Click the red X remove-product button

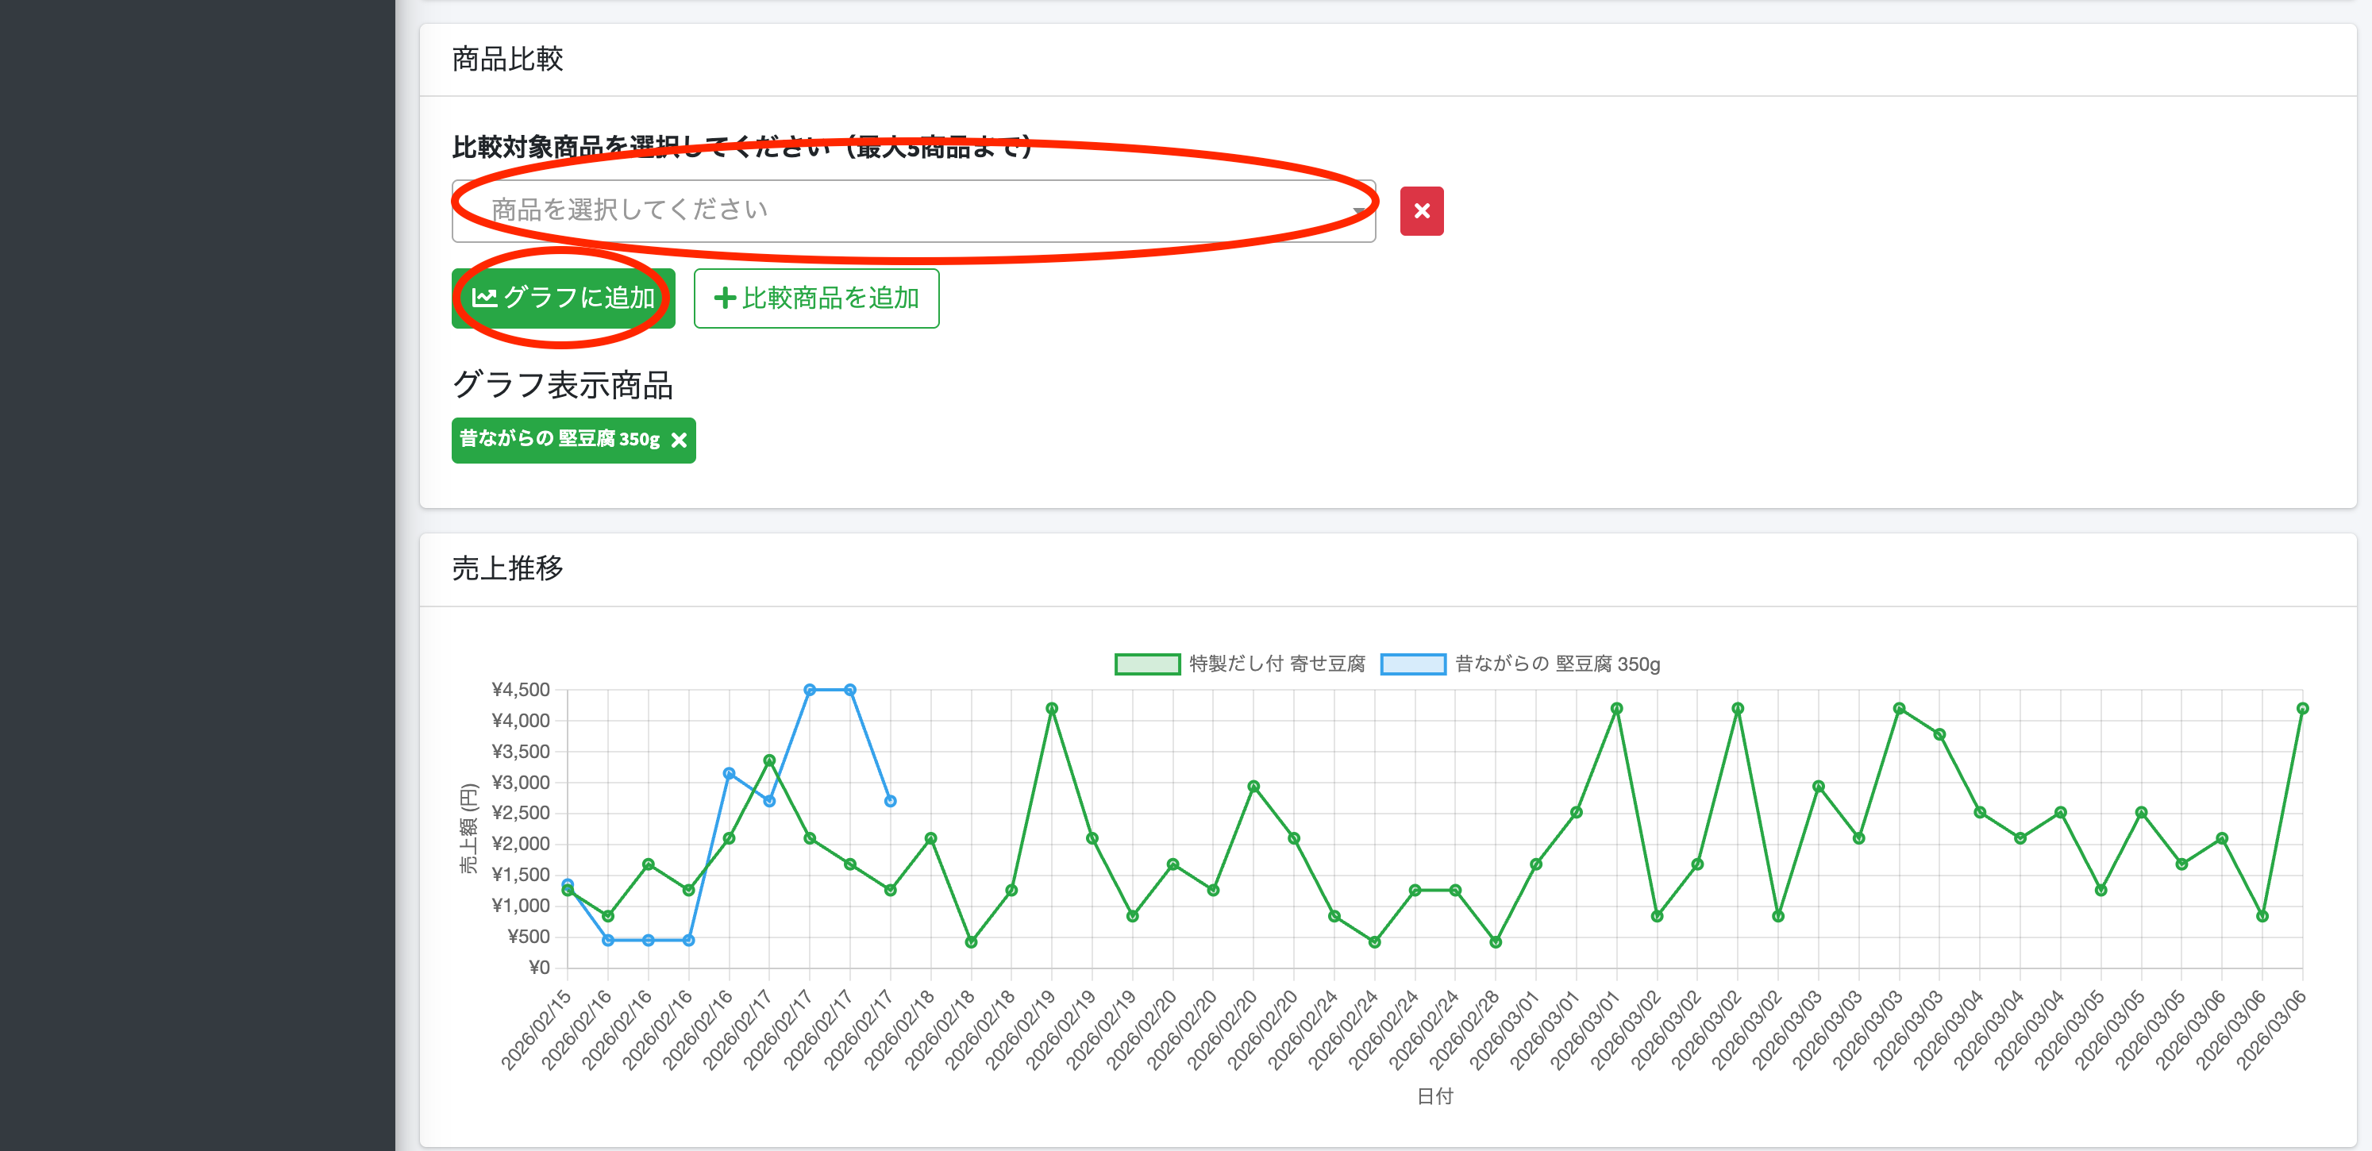pyautogui.click(x=1421, y=211)
